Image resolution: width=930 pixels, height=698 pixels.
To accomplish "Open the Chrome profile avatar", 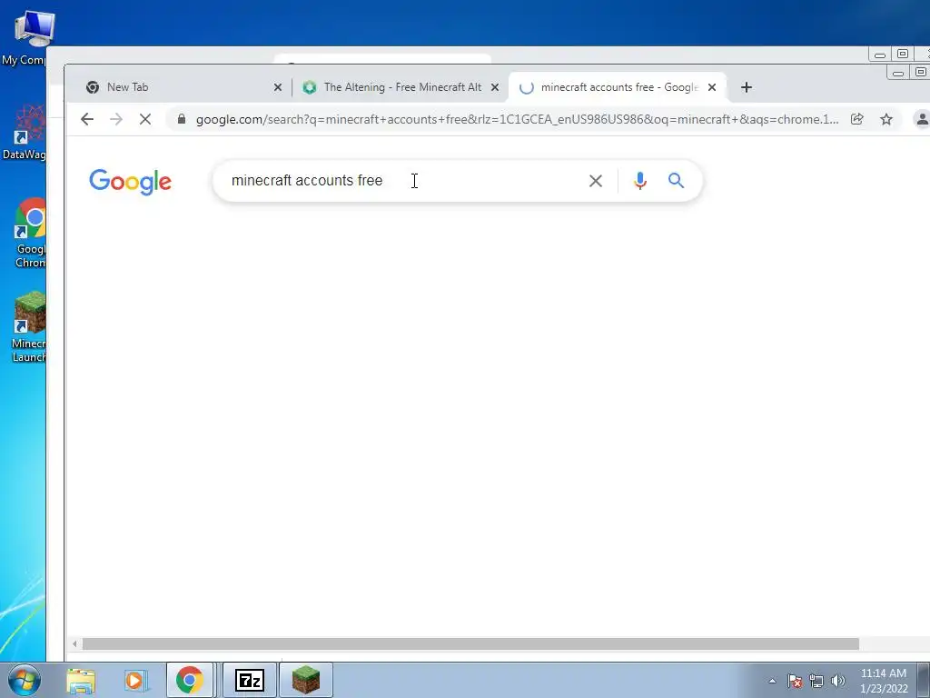I will [922, 119].
